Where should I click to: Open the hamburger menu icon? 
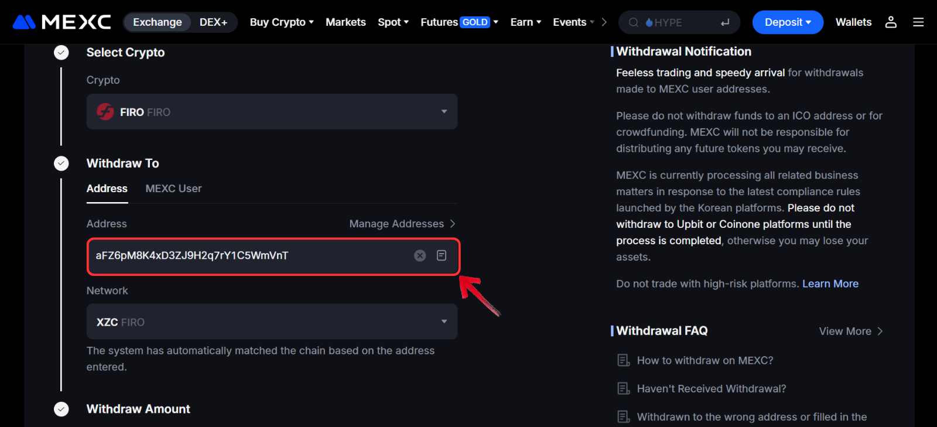(x=918, y=22)
